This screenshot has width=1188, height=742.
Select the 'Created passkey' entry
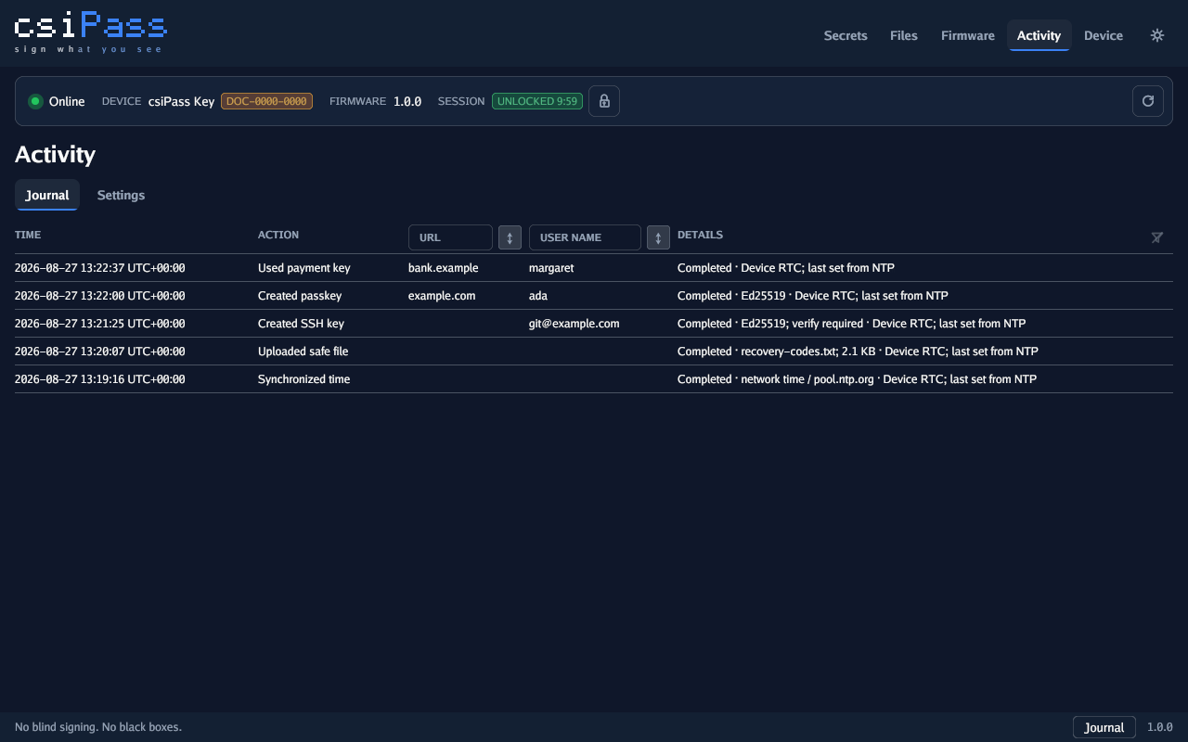click(x=300, y=296)
